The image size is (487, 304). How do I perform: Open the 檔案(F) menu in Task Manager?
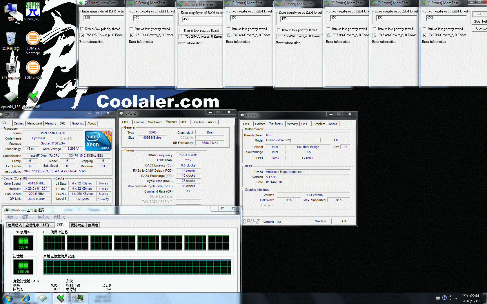click(x=12, y=217)
